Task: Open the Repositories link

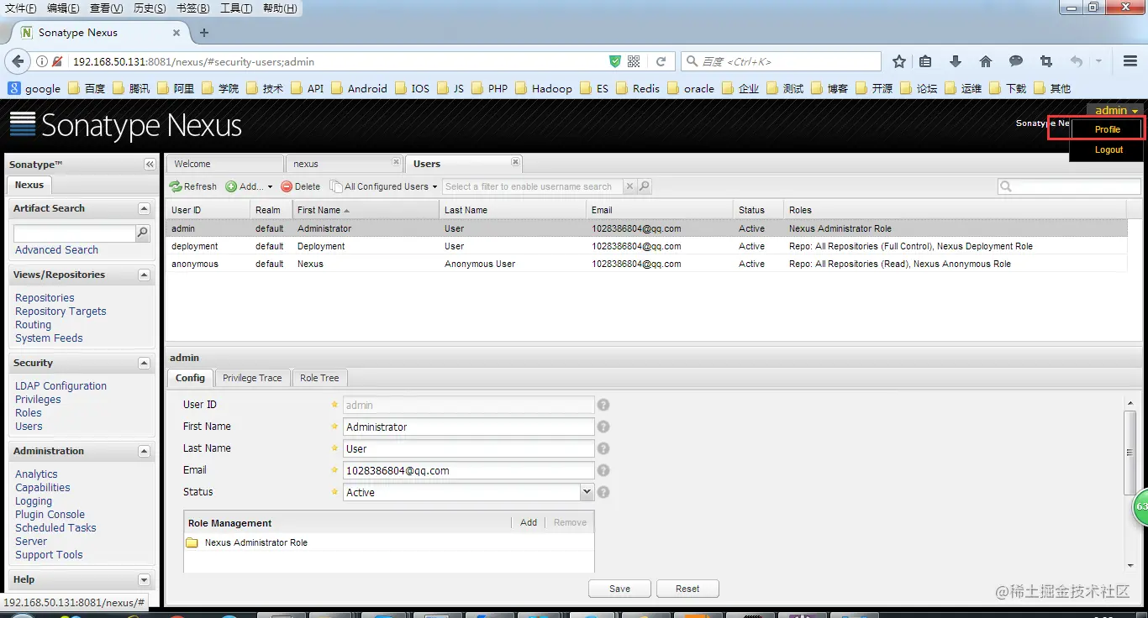Action: click(x=45, y=298)
